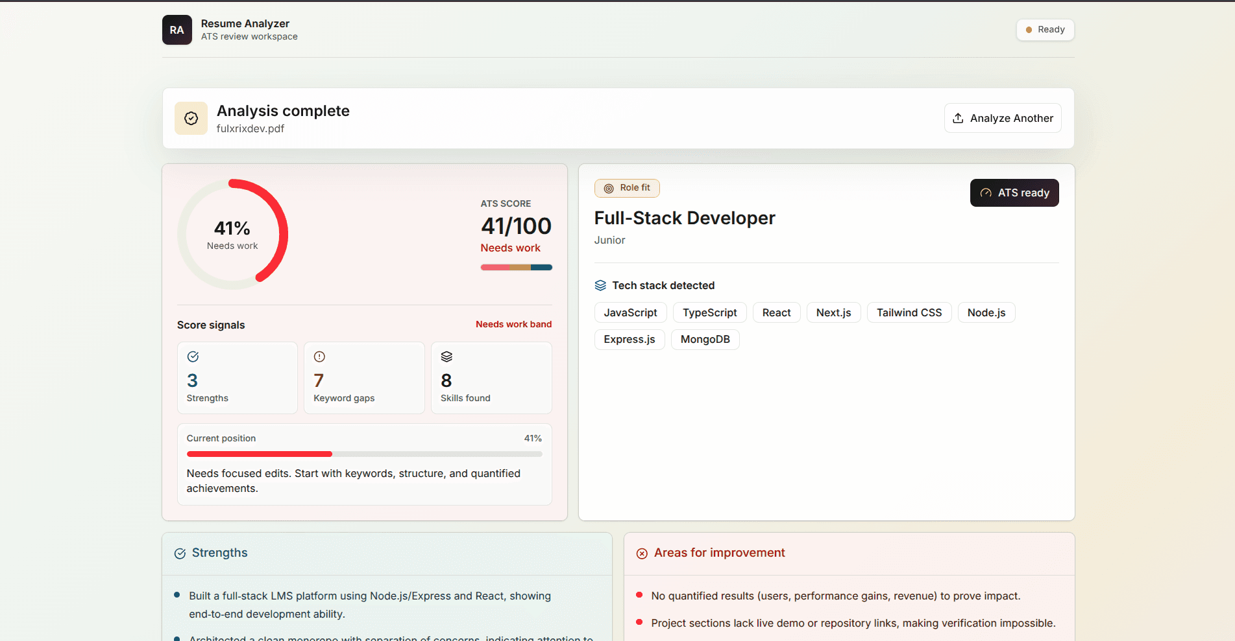Click the fulxrixdev.pdf file name

[x=251, y=128]
